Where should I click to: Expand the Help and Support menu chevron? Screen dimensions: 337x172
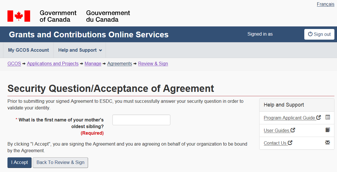tap(101, 50)
